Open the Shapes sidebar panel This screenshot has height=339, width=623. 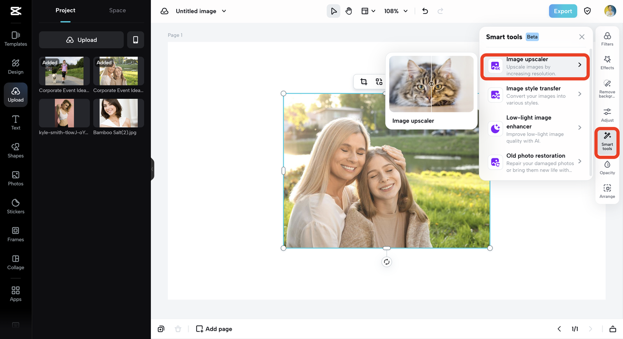(16, 150)
